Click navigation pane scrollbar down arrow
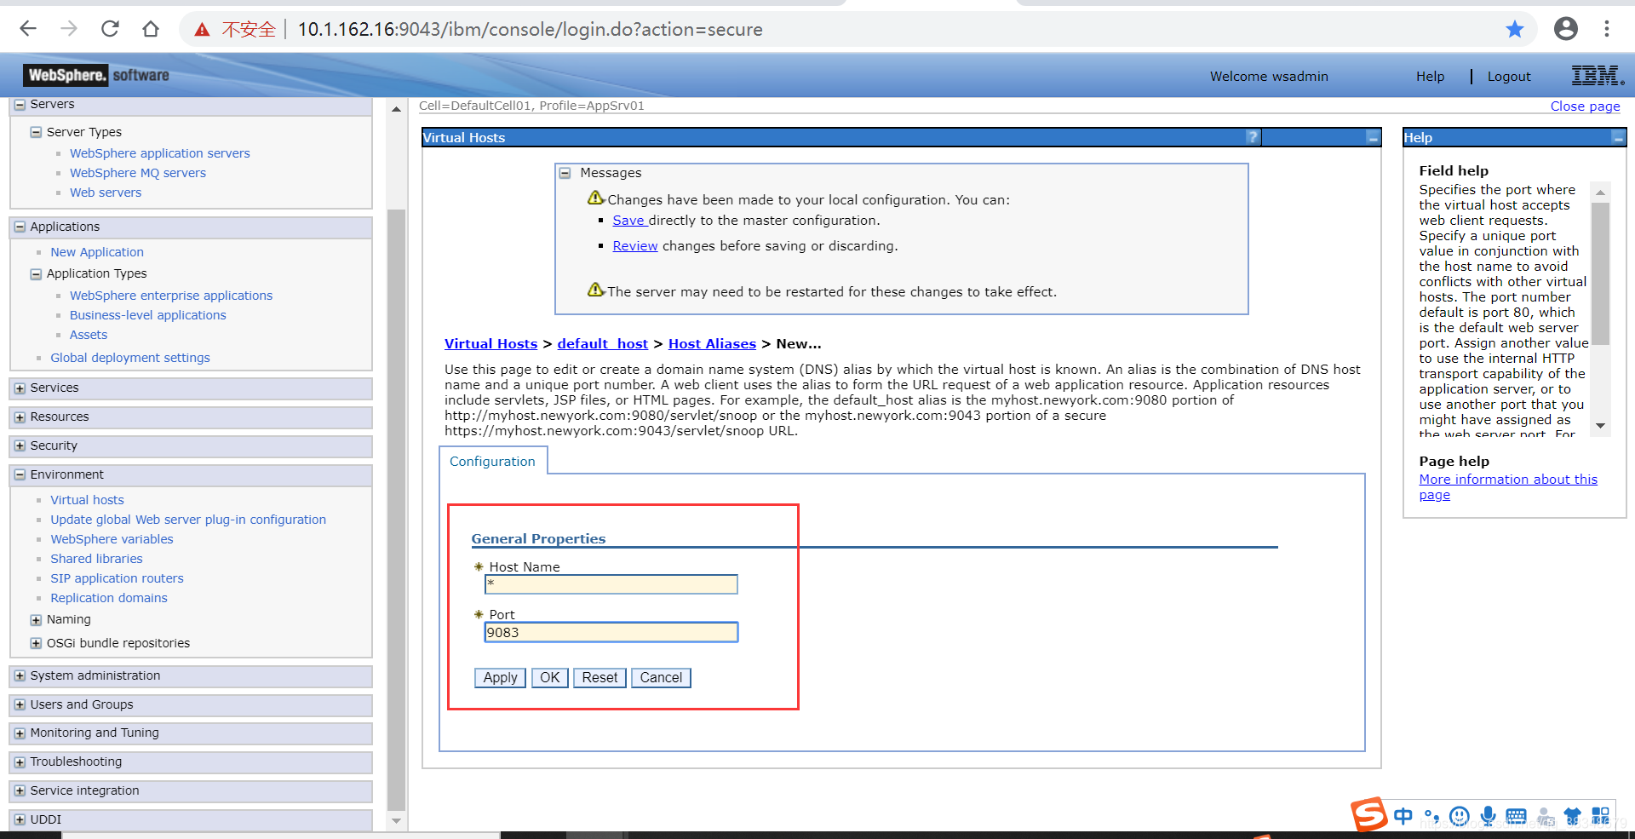1635x839 pixels. coord(396,821)
